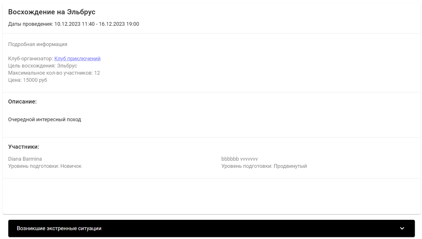Click the Подробная информация subheading
422x239 pixels.
[38, 44]
